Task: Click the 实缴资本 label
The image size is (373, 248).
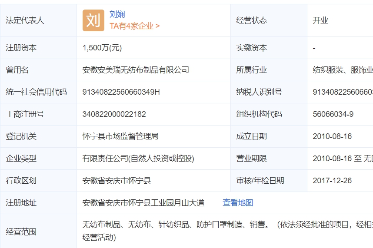Action: tap(251, 48)
